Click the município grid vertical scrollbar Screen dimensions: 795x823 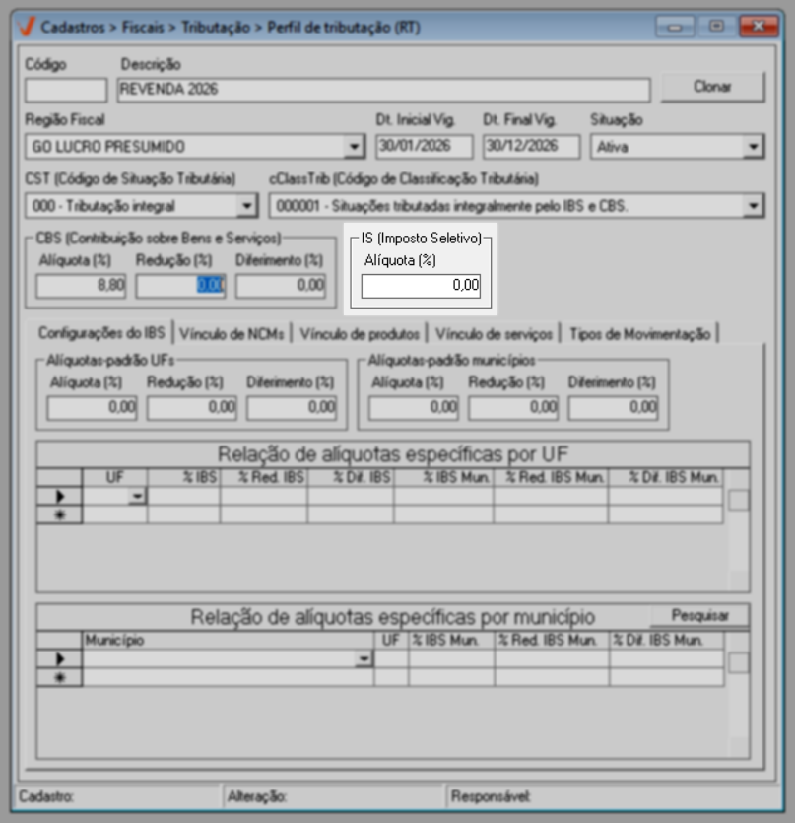738,694
